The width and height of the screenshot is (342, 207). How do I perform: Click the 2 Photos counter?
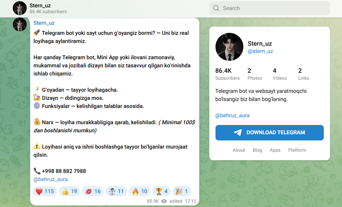[255, 74]
